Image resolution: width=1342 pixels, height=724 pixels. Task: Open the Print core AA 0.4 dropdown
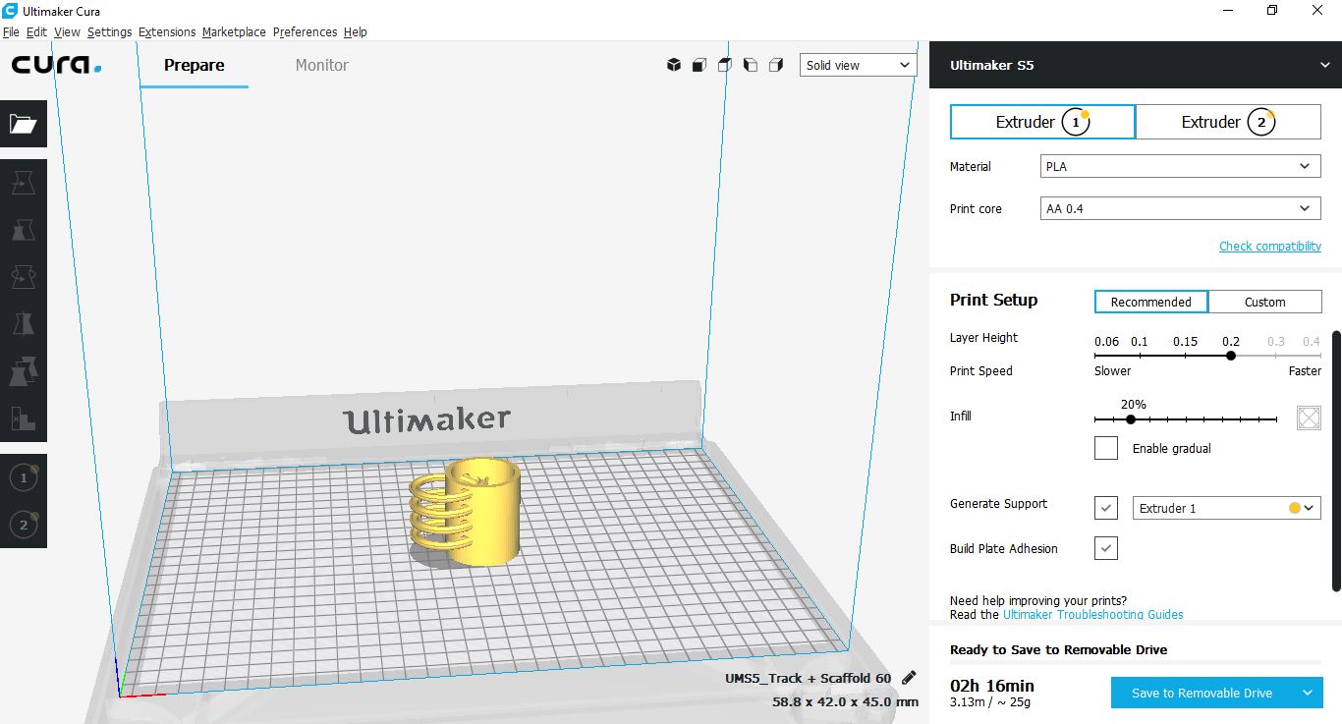(1180, 208)
